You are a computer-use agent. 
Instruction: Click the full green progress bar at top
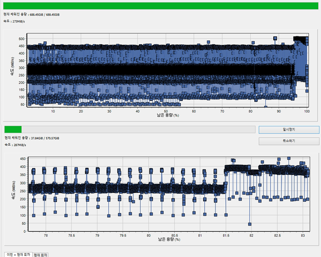click(160, 6)
